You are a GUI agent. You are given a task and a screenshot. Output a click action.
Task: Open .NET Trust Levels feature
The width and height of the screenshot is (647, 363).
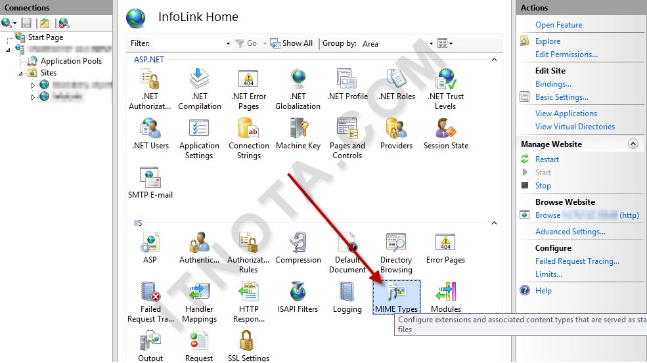point(445,89)
